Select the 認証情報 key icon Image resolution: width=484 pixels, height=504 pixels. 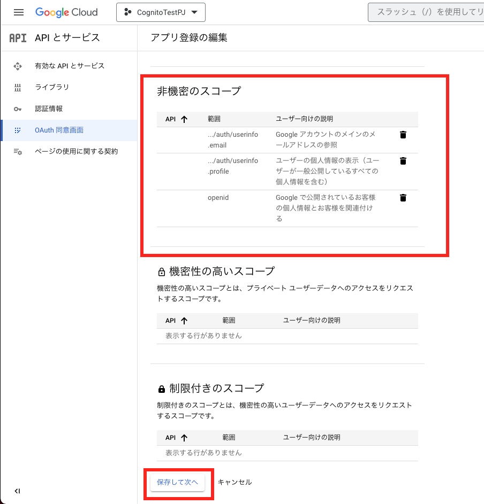click(x=18, y=108)
